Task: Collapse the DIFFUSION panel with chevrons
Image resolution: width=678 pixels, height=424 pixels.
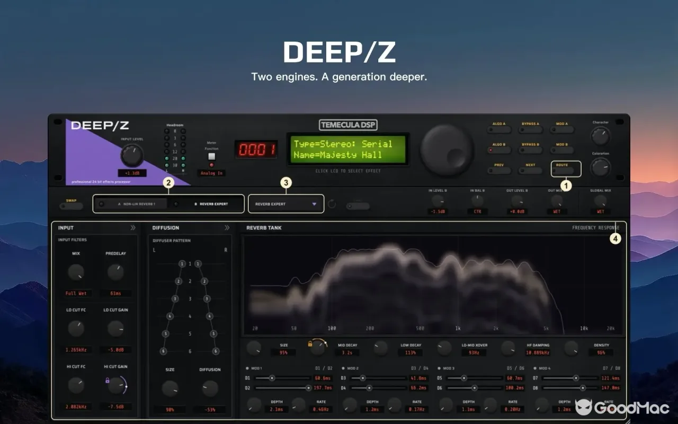Action: point(227,228)
